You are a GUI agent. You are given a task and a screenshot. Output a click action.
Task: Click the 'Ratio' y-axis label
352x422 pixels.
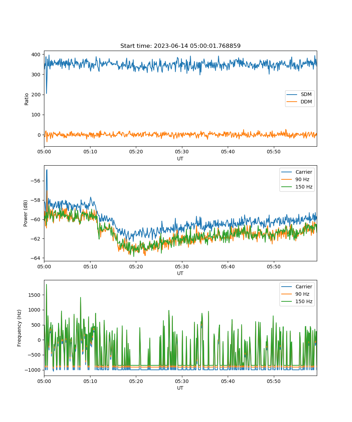[x=27, y=99]
